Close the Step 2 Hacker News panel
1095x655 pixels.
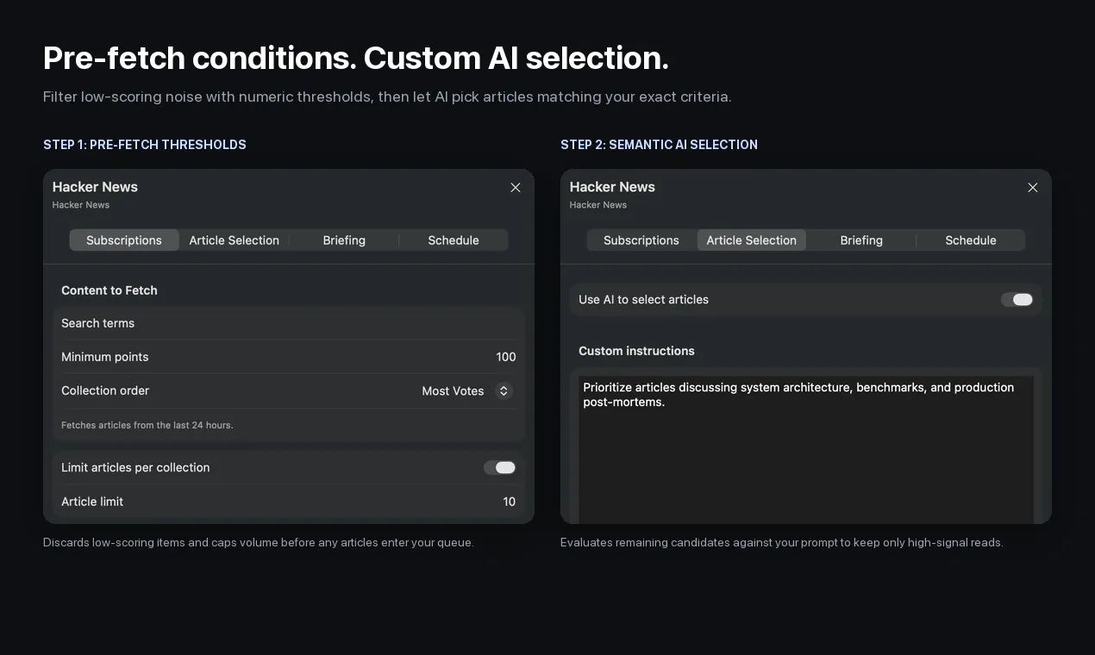tap(1033, 188)
